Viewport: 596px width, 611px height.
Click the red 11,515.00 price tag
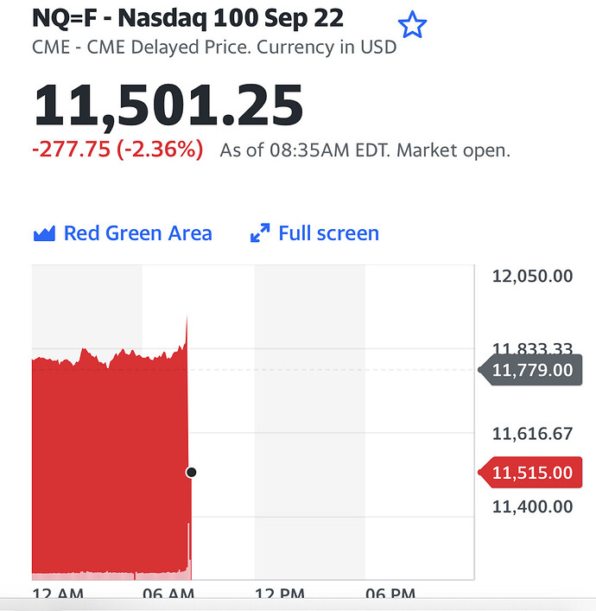pyautogui.click(x=530, y=472)
